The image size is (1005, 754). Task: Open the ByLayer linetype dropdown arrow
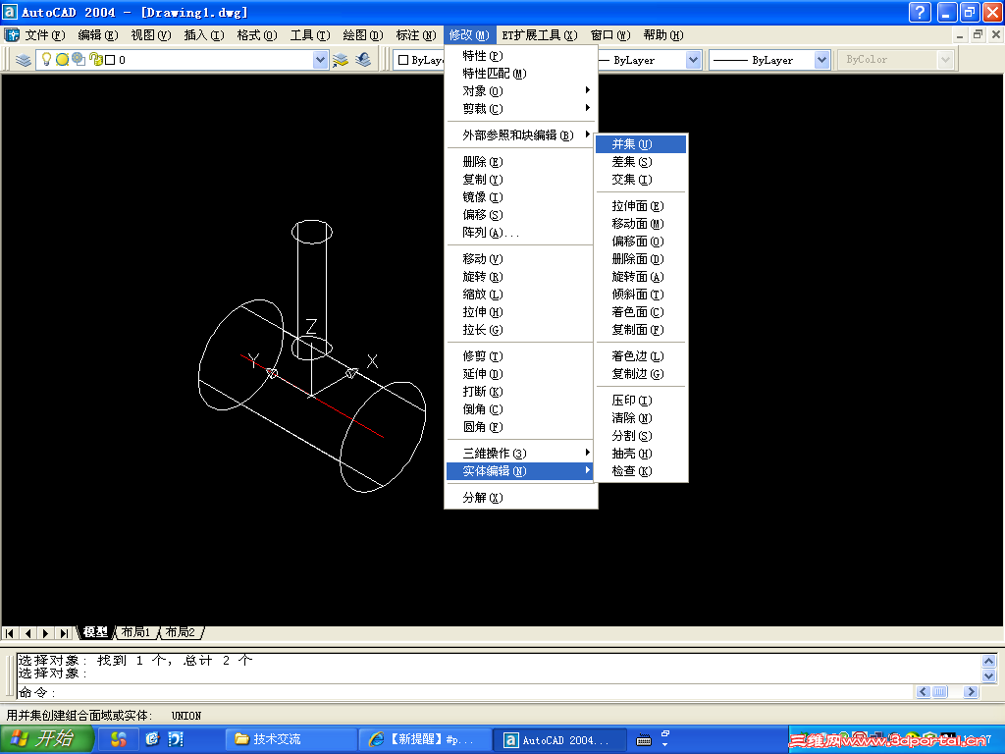coord(693,60)
